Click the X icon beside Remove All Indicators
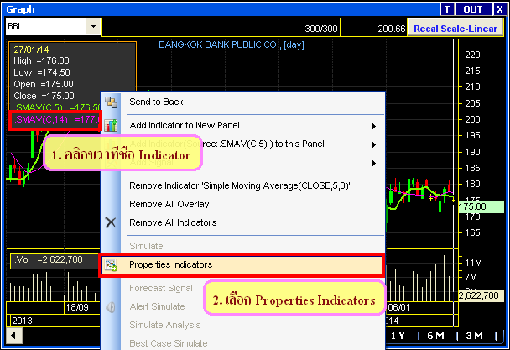 (x=111, y=222)
